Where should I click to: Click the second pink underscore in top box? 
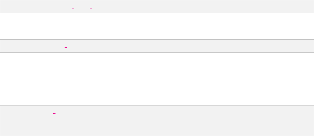(91, 8)
